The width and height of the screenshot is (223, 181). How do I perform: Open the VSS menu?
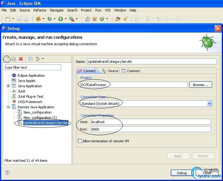click(x=108, y=10)
